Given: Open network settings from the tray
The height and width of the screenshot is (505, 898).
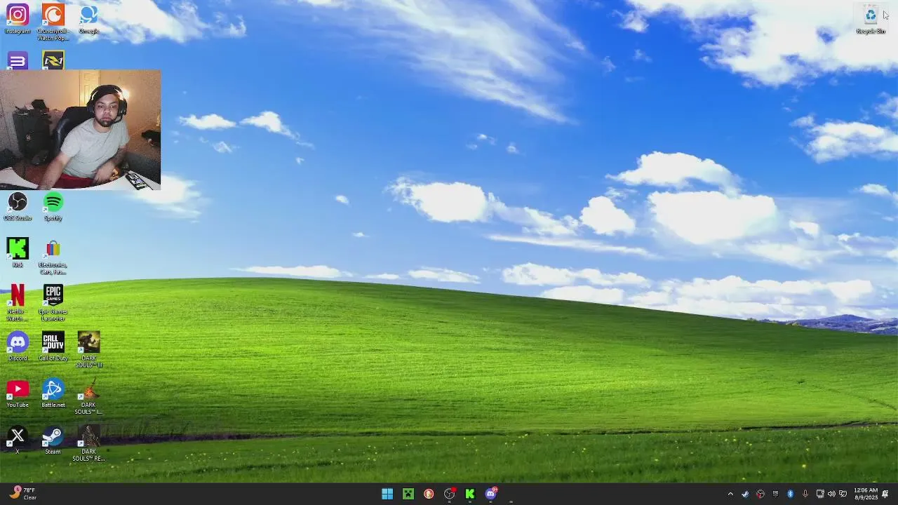Looking at the screenshot, I should tap(820, 494).
